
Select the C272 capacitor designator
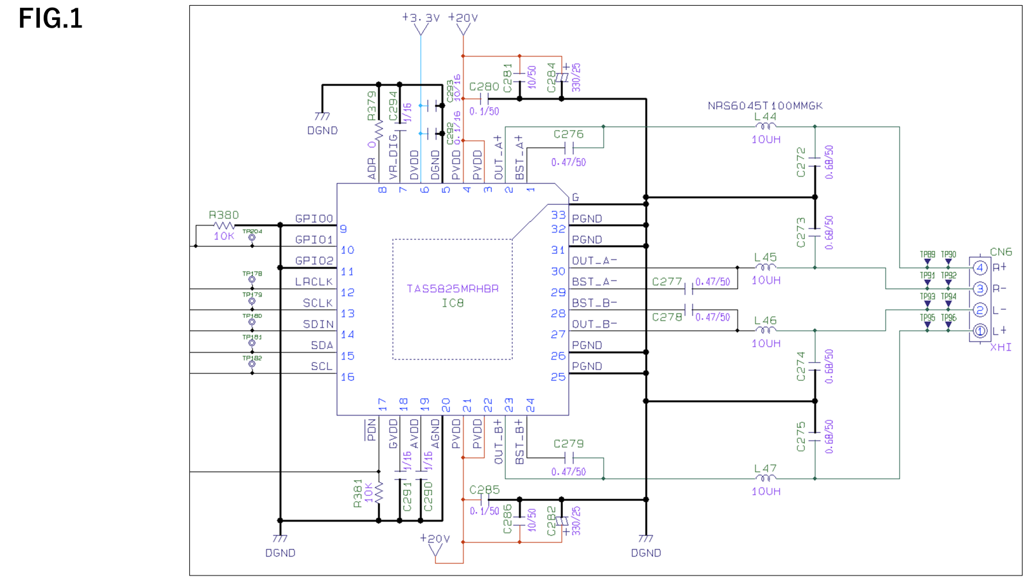tap(800, 162)
